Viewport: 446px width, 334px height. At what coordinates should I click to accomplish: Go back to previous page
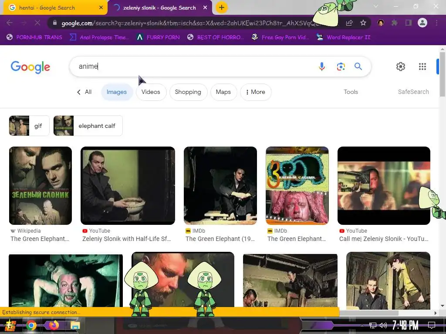10,23
